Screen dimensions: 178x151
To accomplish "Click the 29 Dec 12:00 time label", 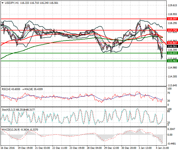I will tap(111, 148).
